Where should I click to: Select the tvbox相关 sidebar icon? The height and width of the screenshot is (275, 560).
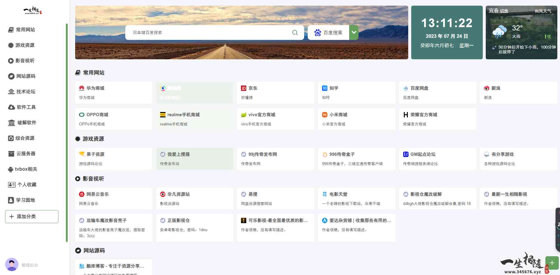tap(11, 169)
